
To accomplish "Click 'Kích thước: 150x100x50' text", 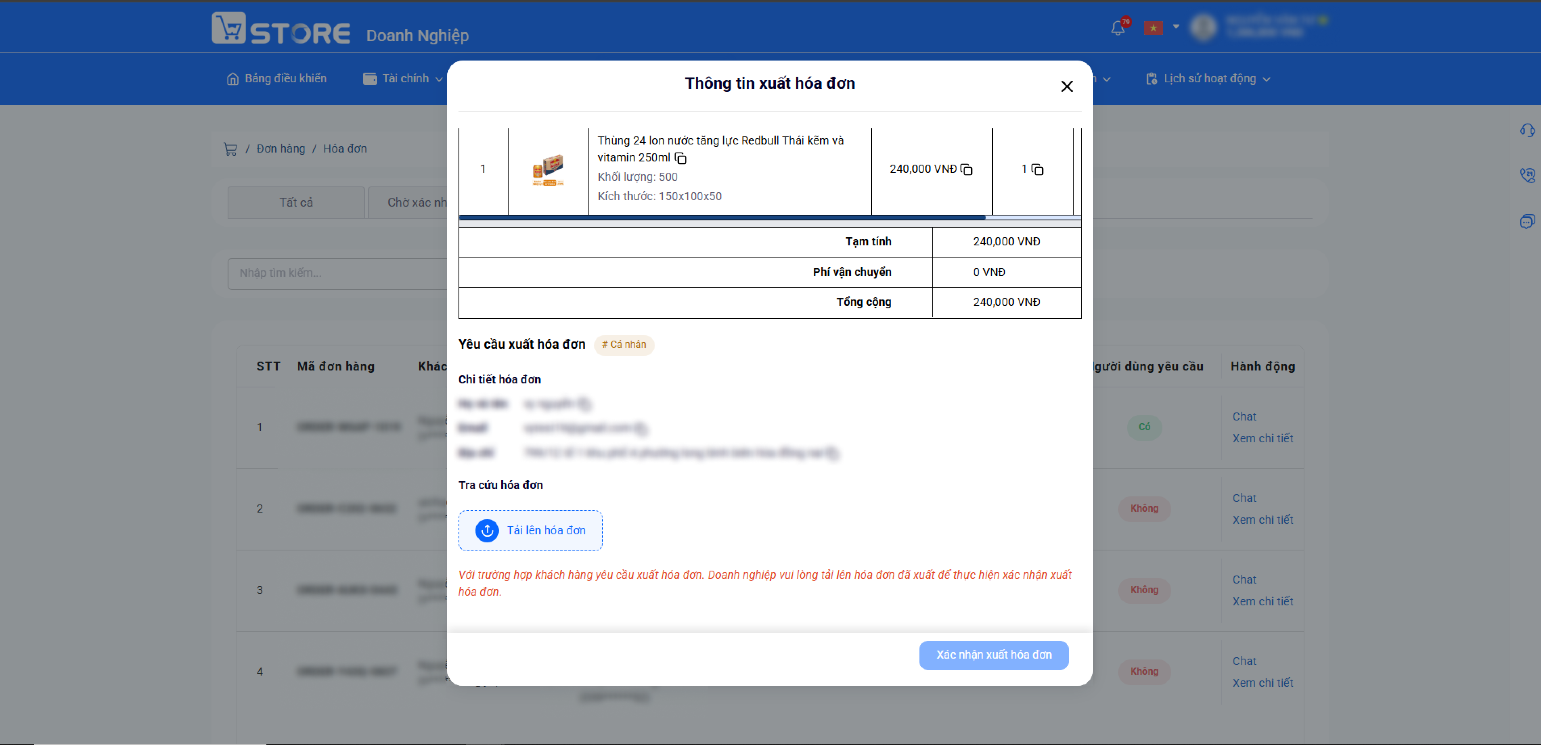I will pyautogui.click(x=659, y=196).
